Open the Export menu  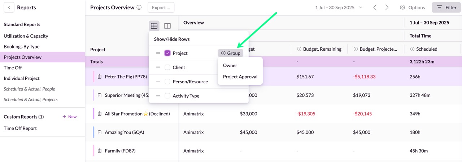point(161,8)
